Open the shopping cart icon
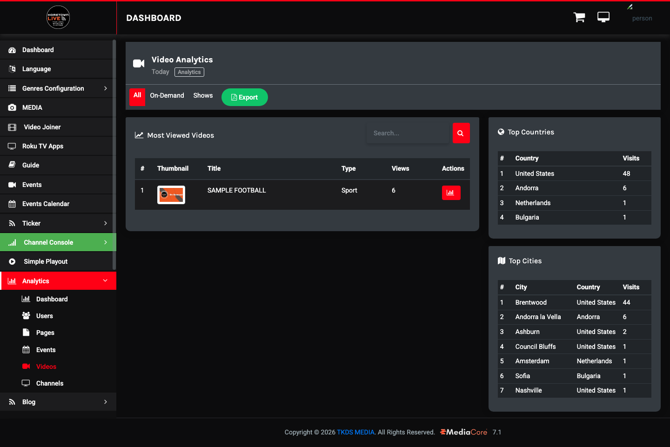670x447 pixels. pos(579,18)
